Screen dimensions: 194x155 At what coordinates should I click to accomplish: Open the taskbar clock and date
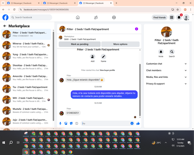coord(180,143)
